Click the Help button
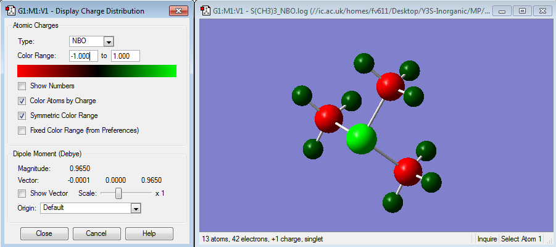This screenshot has height=247, width=556. [149, 233]
